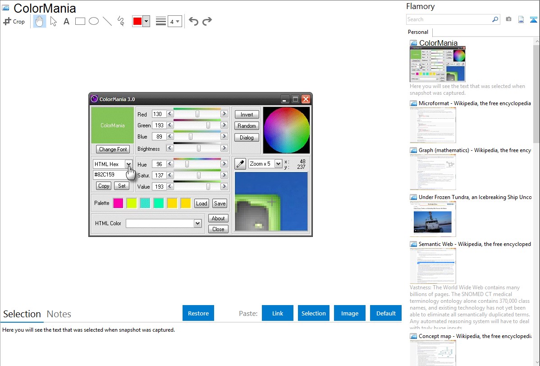Click the Random color button
The image size is (540, 366).
(247, 126)
